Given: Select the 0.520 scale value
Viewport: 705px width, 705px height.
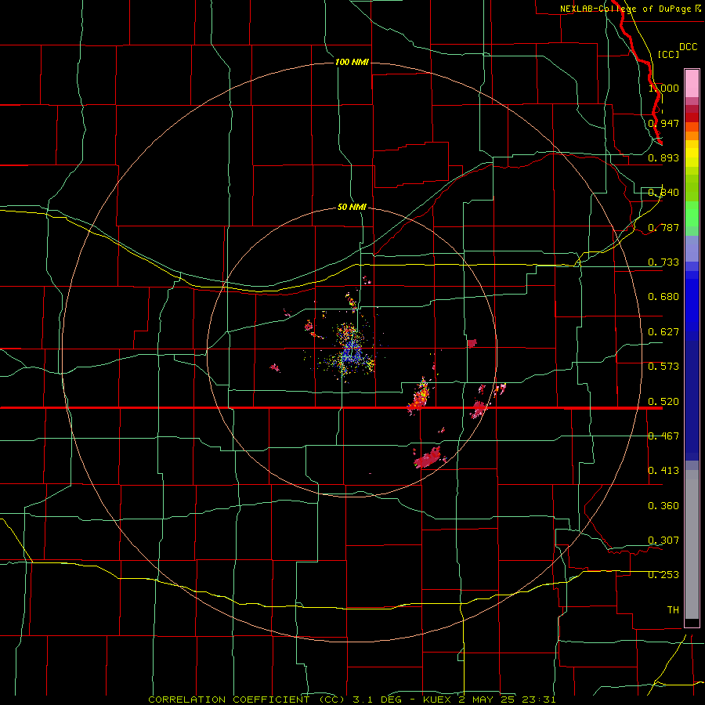Looking at the screenshot, I should click(x=663, y=402).
